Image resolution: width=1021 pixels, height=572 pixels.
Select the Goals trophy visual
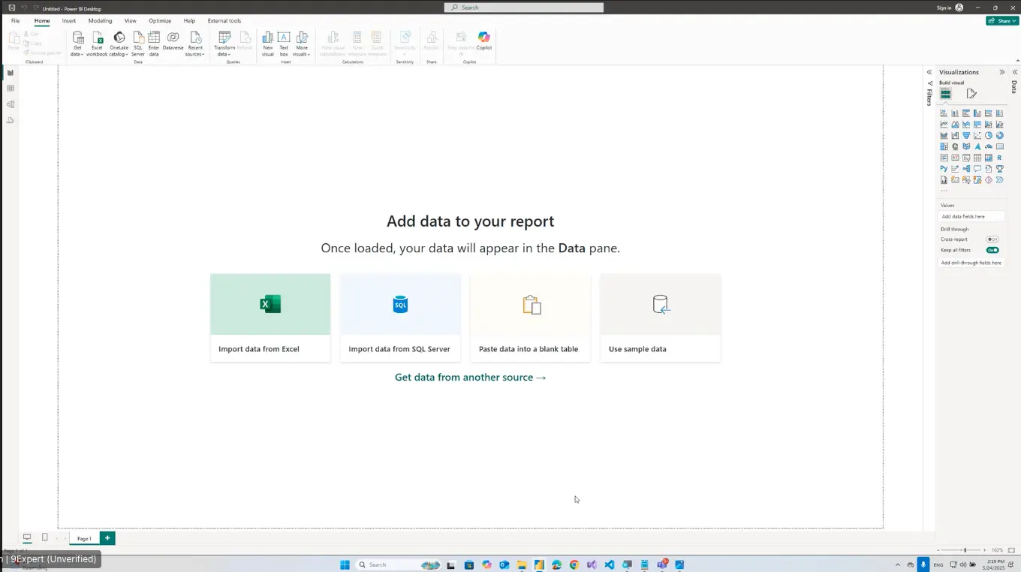1000,169
